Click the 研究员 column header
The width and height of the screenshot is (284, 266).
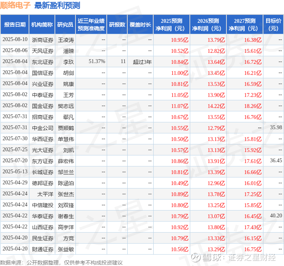65,24
